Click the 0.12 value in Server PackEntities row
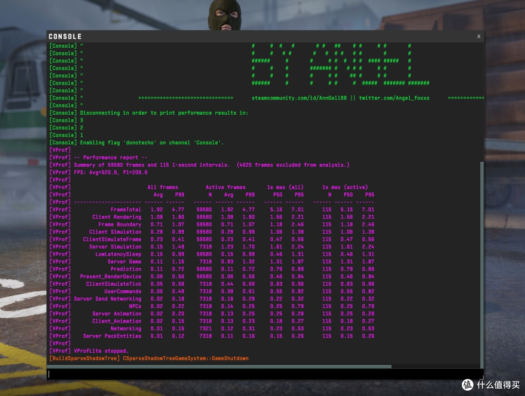Viewport: 525px width, 396px height. tap(178, 336)
